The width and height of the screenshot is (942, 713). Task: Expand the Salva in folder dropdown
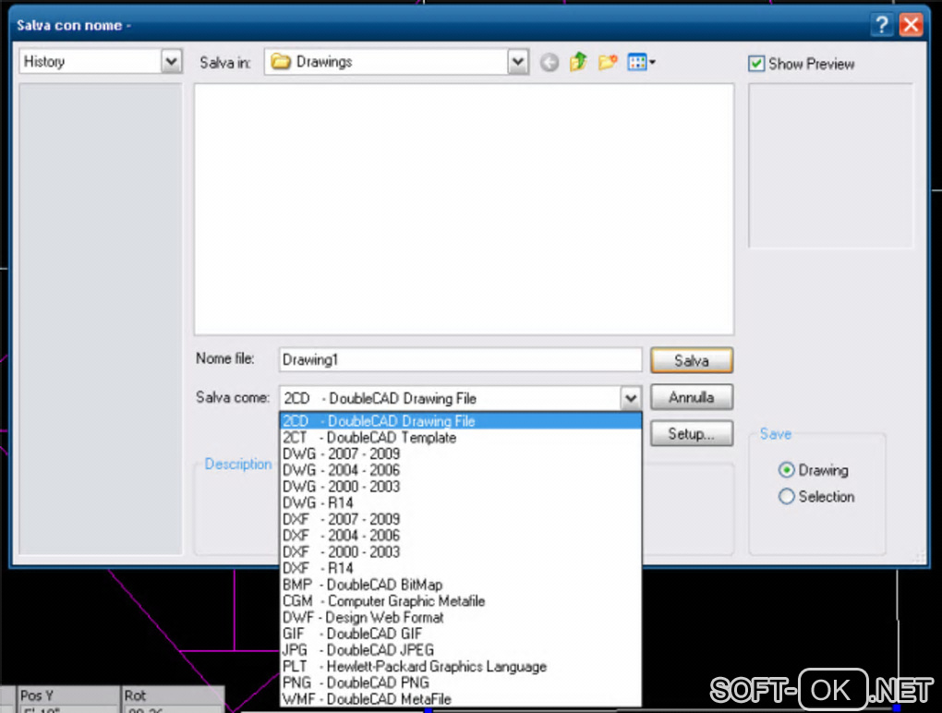point(518,61)
